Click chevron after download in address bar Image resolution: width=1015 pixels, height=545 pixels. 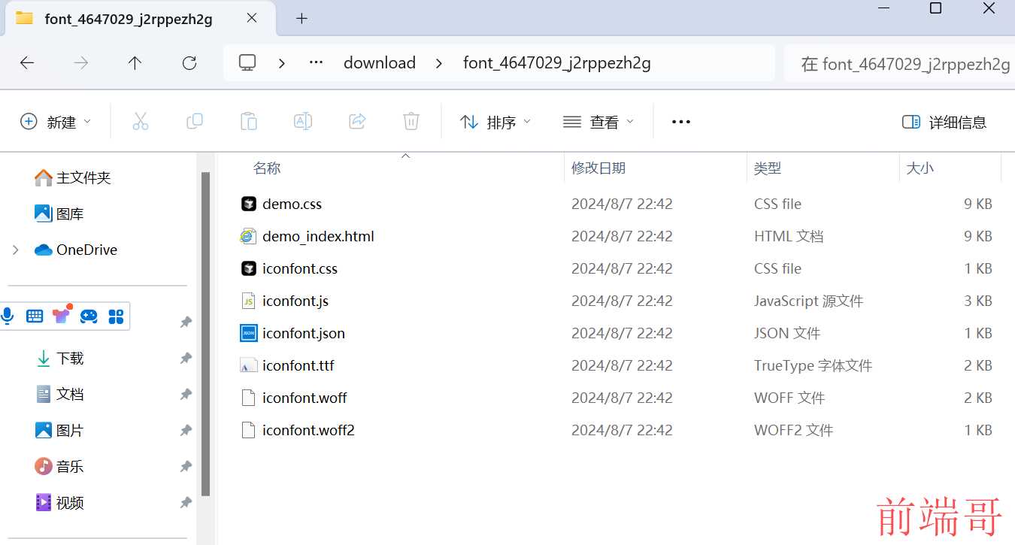[439, 63]
